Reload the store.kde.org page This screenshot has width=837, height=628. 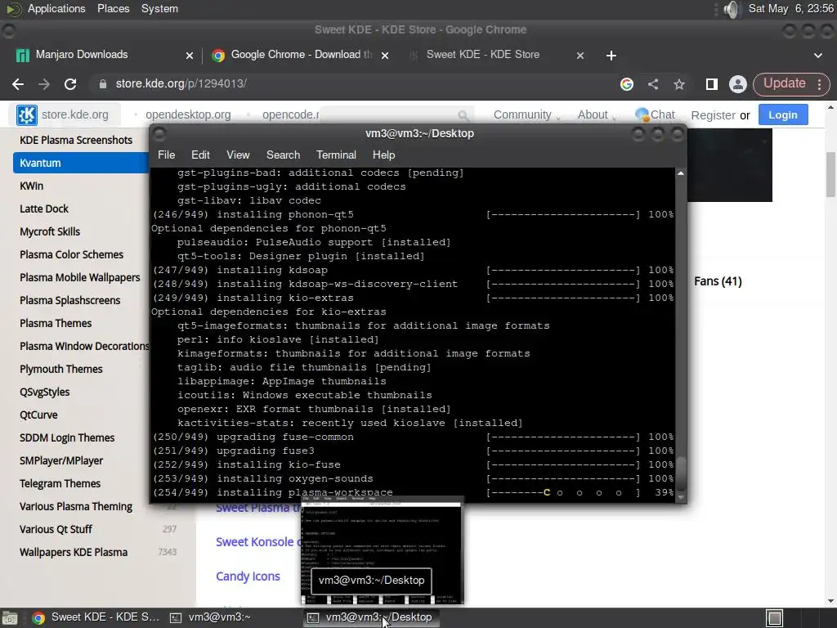click(x=70, y=84)
